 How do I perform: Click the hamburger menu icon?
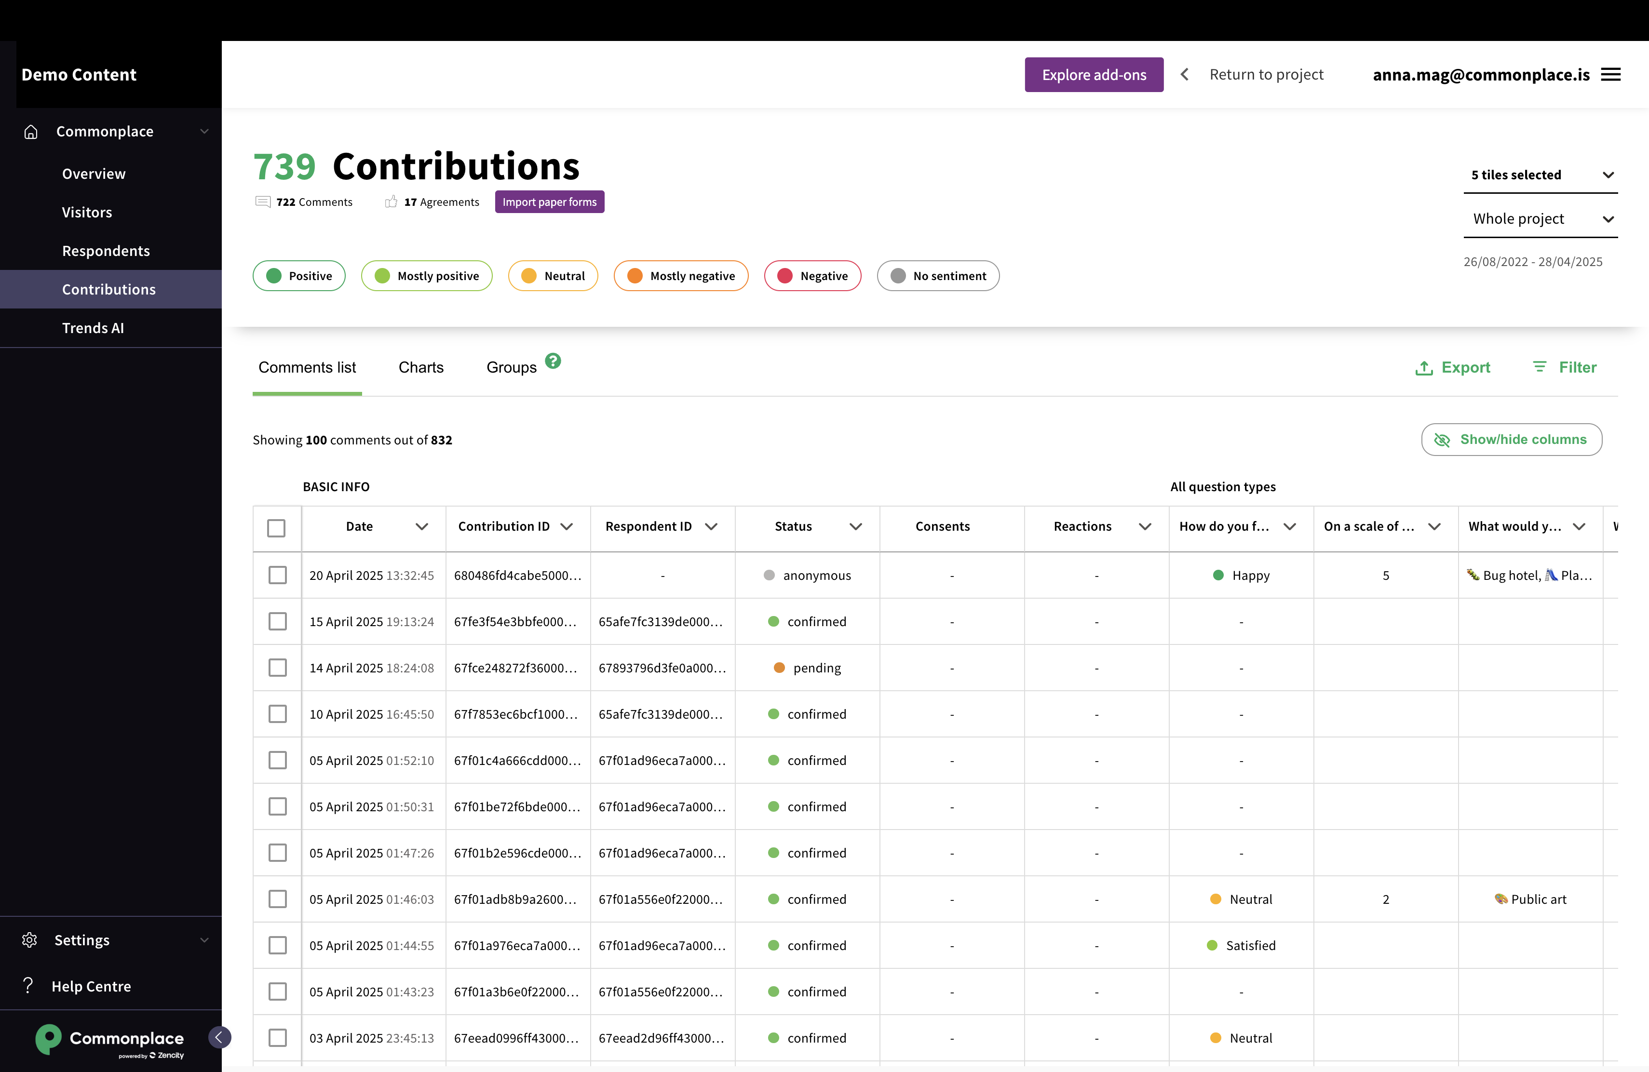[x=1610, y=75]
